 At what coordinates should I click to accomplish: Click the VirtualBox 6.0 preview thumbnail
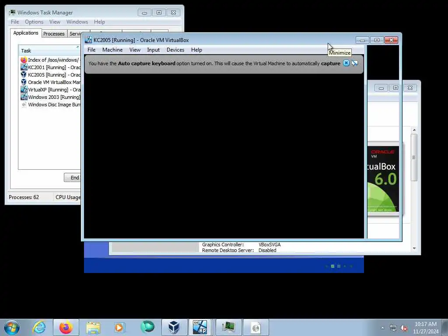pos(383,179)
